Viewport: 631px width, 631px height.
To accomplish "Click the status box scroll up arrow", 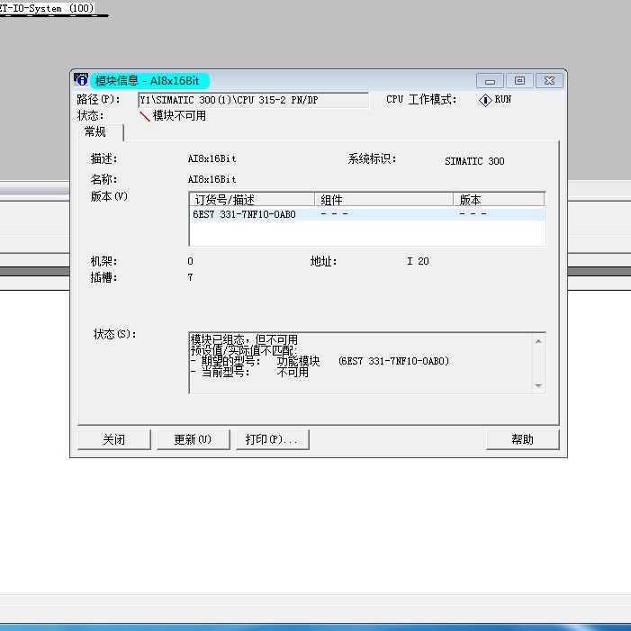I will pos(538,341).
